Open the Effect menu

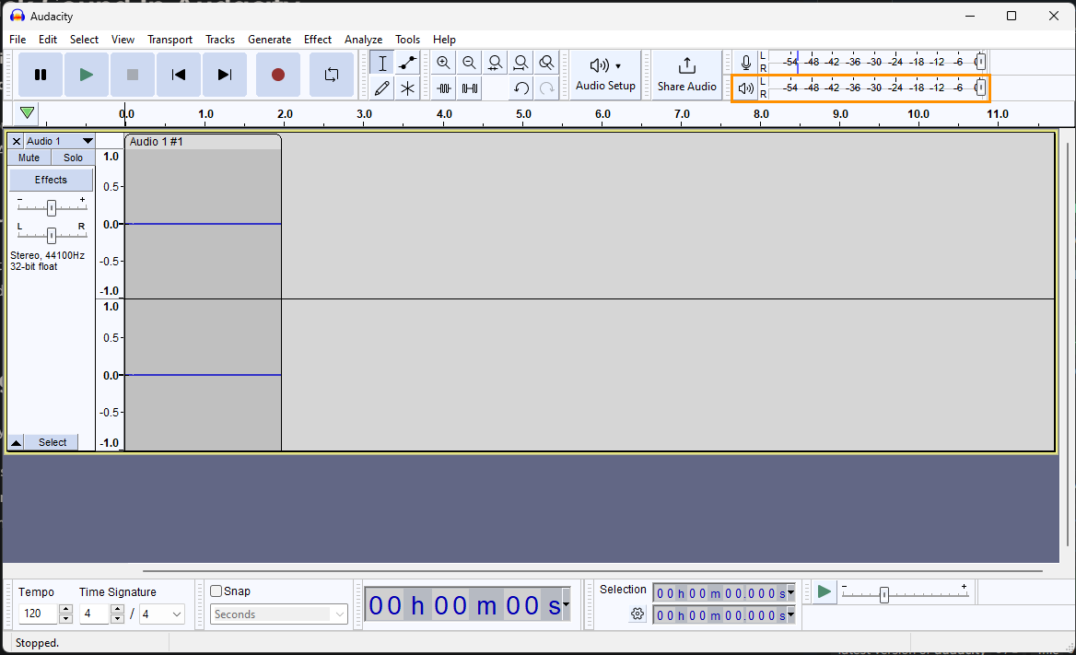(x=318, y=39)
